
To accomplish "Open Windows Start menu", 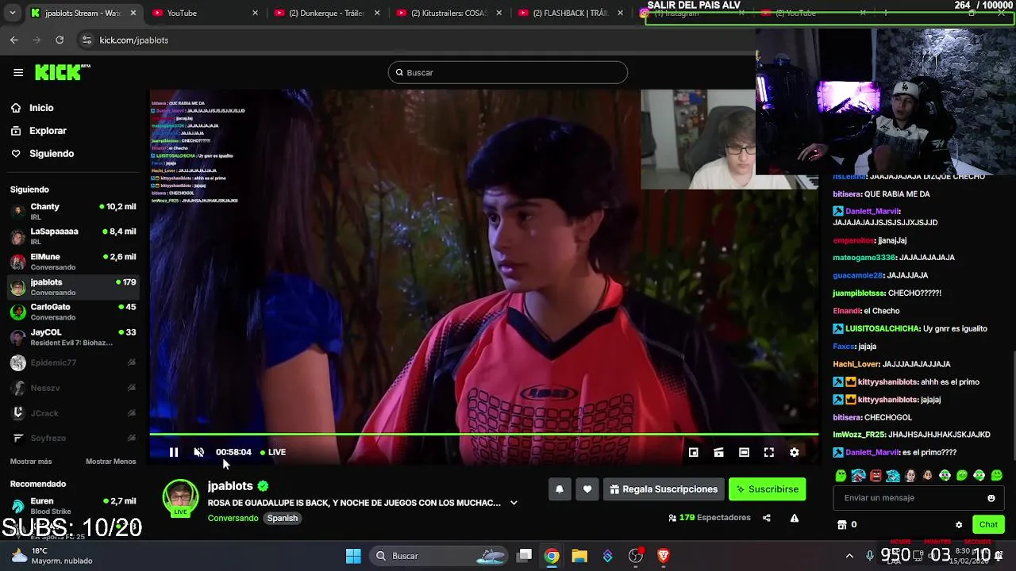I will (353, 556).
